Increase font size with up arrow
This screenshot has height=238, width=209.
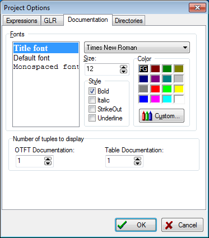123,67
